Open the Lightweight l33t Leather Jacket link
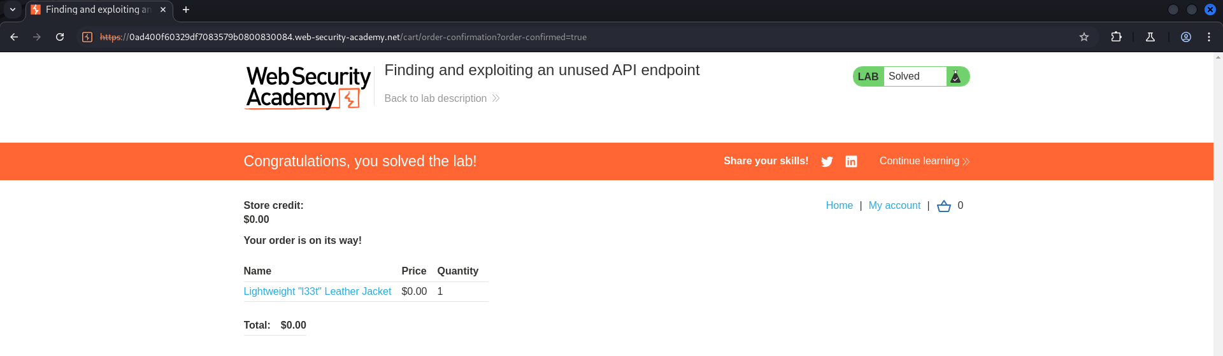Image resolution: width=1223 pixels, height=356 pixels. point(317,291)
